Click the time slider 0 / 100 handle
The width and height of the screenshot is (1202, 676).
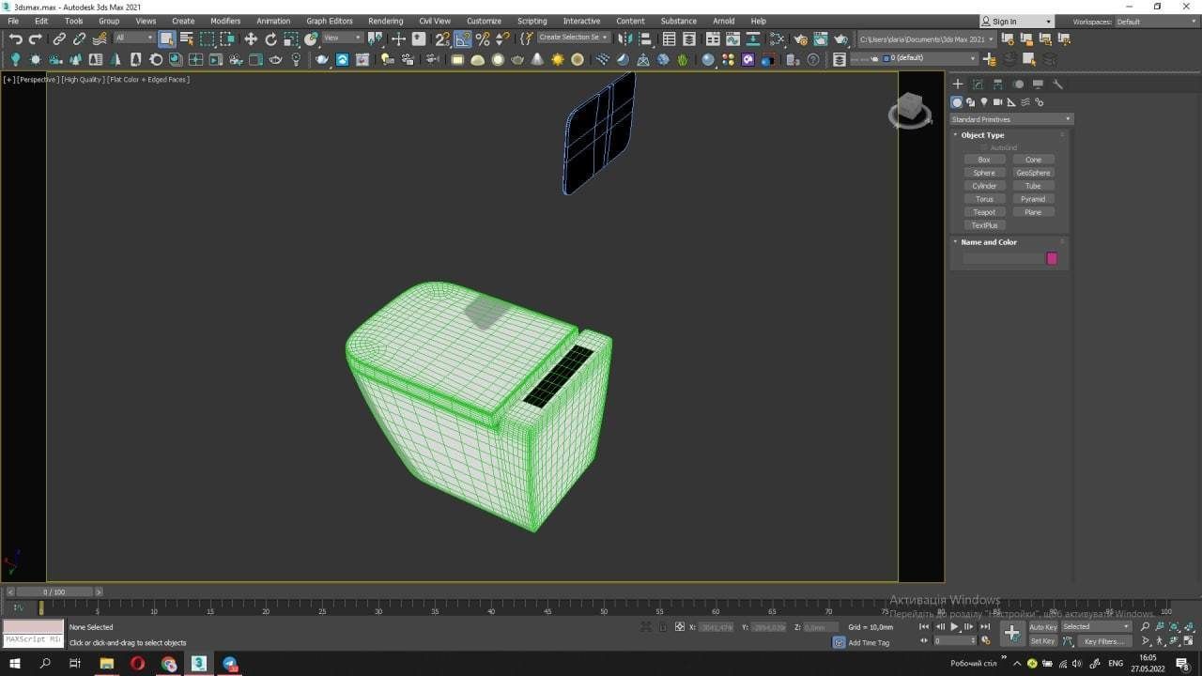tap(54, 592)
